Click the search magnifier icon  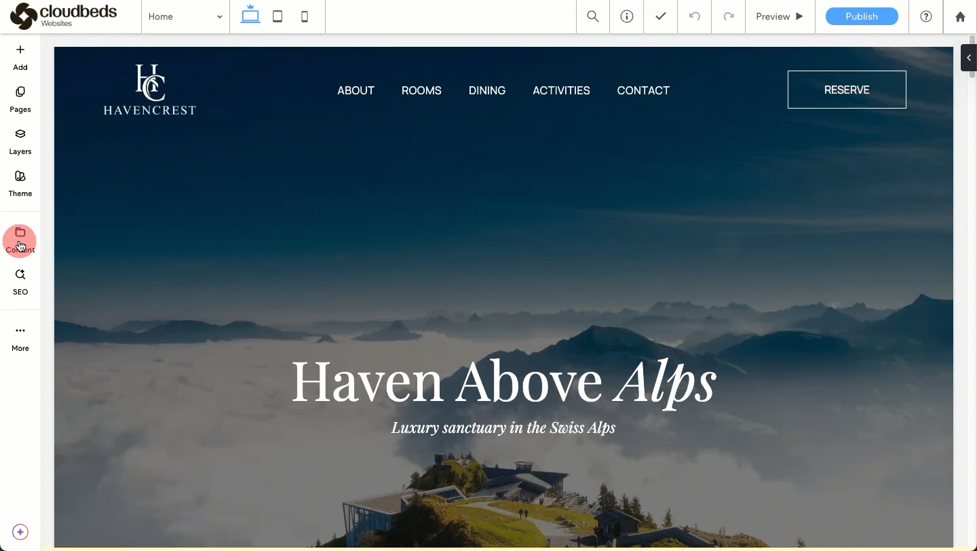tap(593, 16)
